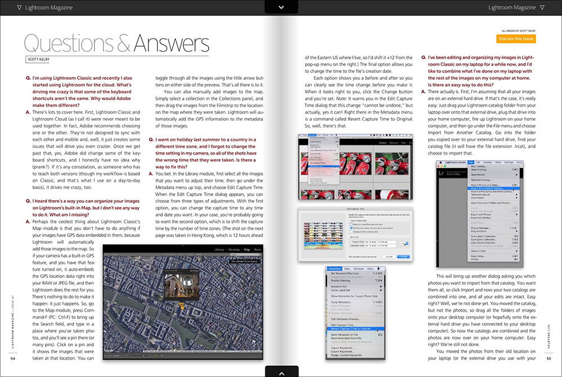Expand the bottom center chevron-up tab

click(282, 372)
